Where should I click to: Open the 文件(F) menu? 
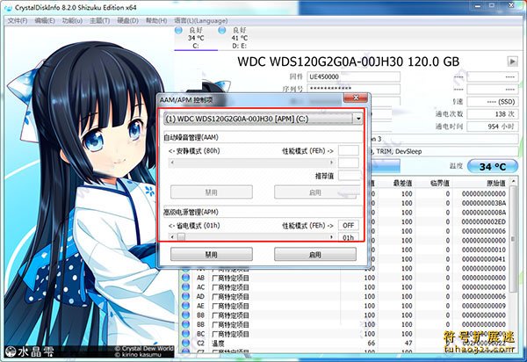[x=18, y=21]
